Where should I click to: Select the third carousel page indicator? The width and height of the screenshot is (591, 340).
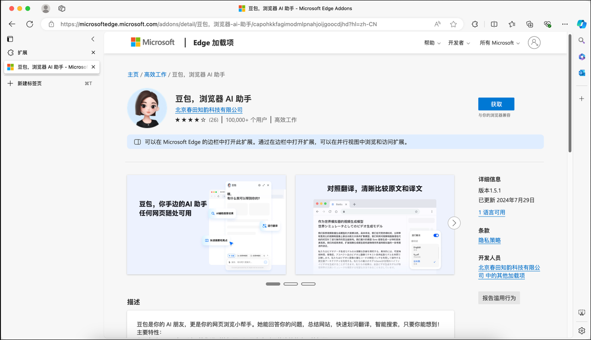point(308,284)
